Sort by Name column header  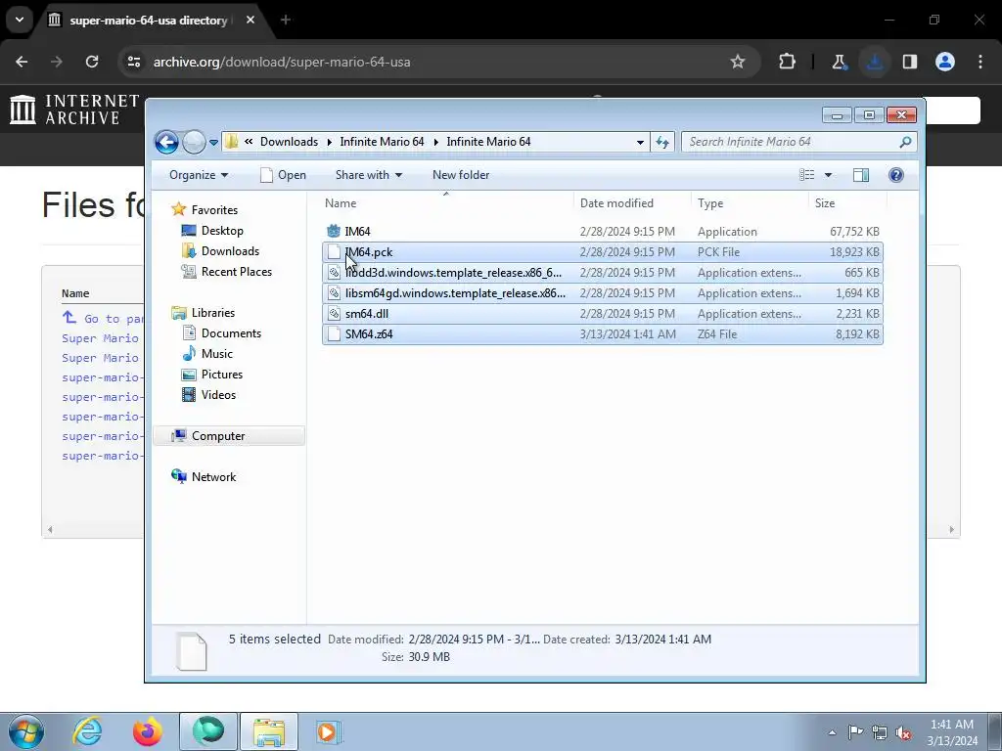341,203
